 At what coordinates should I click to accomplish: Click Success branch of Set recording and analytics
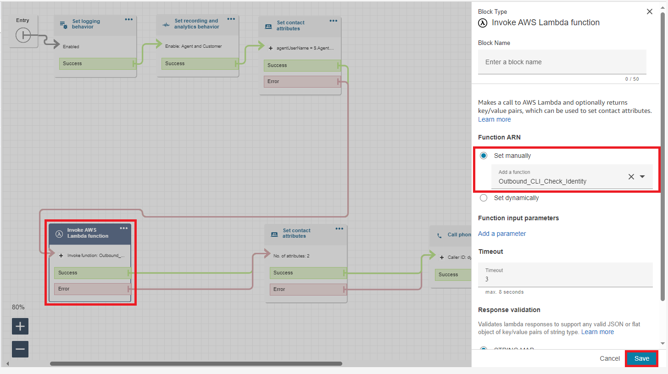pos(199,63)
